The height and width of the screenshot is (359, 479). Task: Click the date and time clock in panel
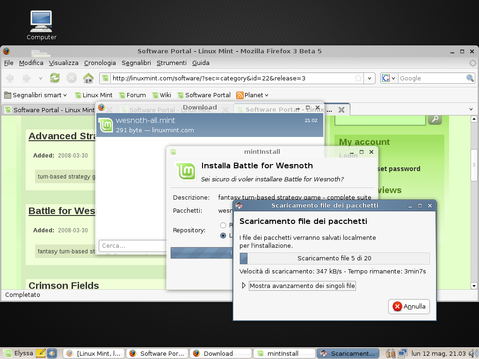coord(439,353)
